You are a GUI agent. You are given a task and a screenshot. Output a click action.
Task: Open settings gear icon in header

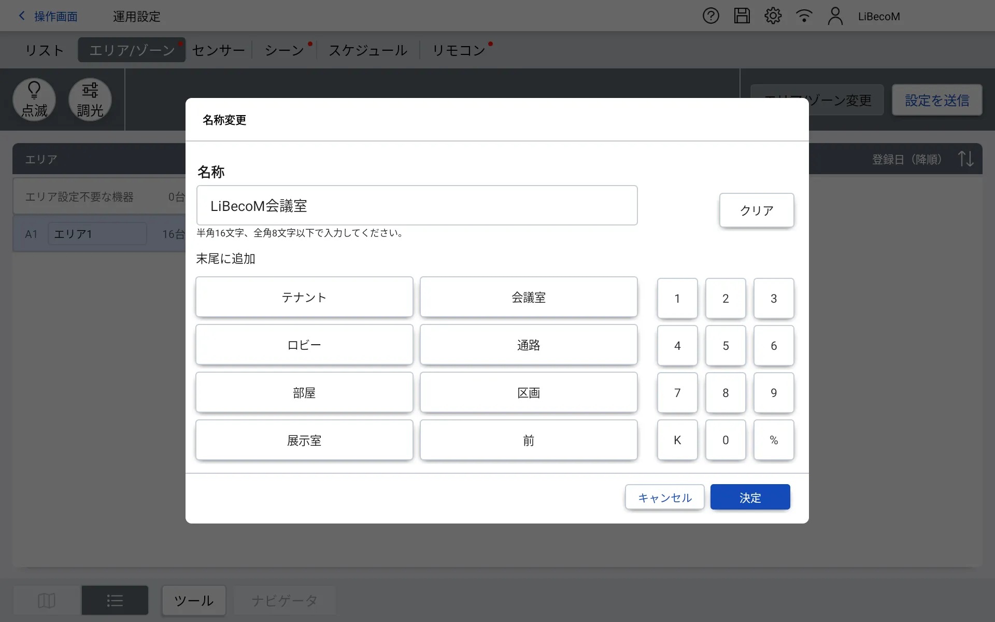point(773,16)
